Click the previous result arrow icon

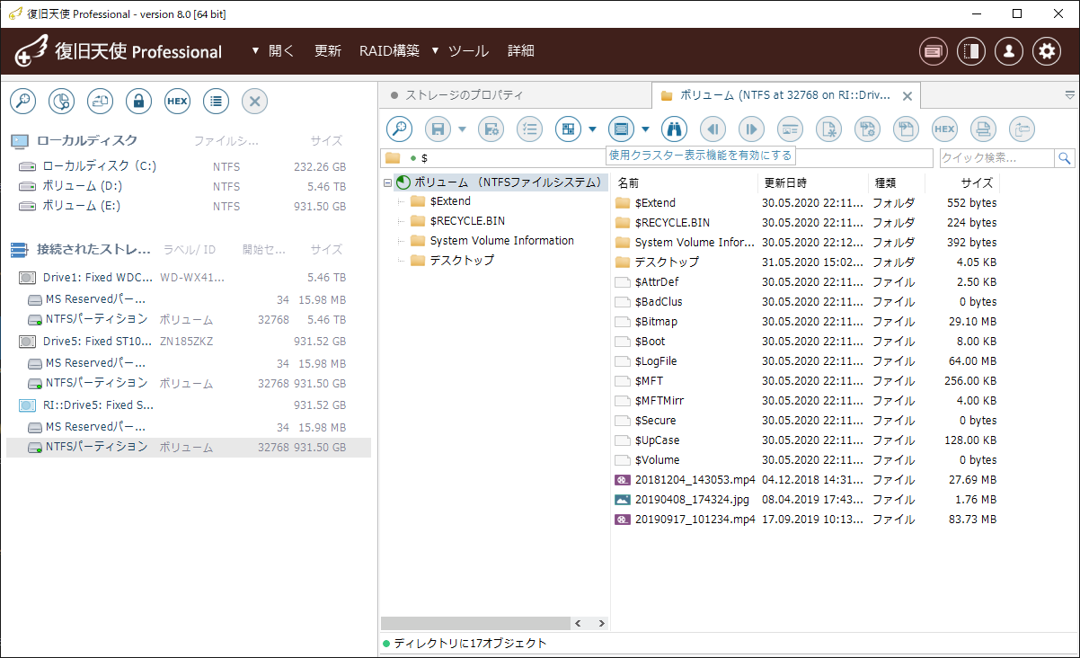pyautogui.click(x=713, y=129)
